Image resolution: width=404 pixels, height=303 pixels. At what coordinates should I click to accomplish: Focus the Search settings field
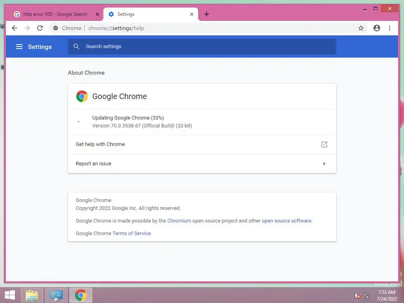[x=202, y=47]
